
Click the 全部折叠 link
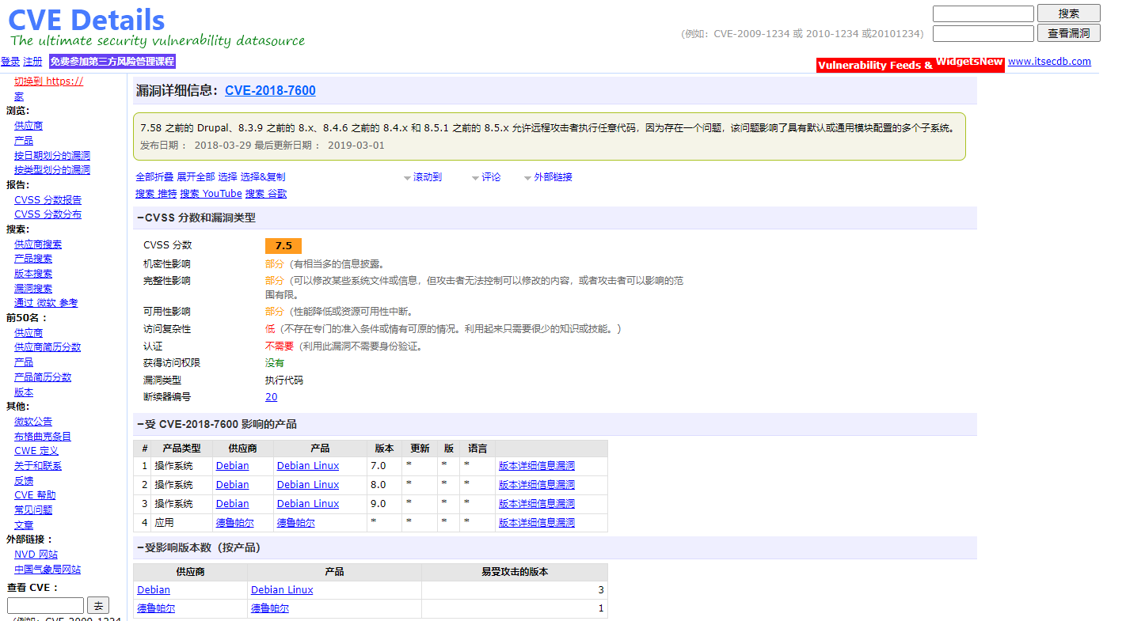click(154, 177)
